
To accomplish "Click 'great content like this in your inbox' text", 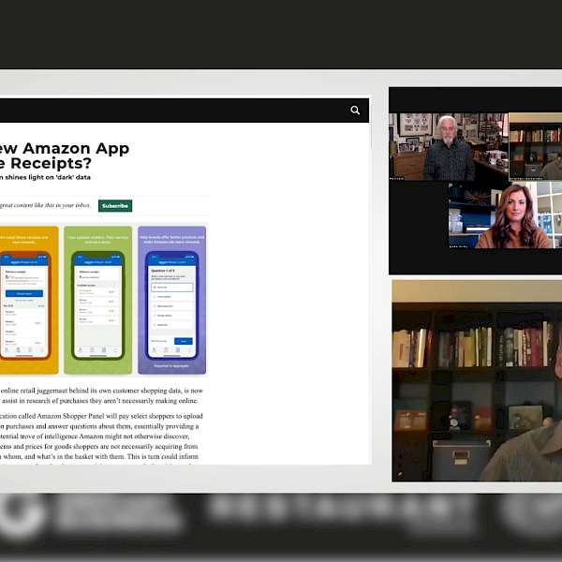I will click(45, 205).
